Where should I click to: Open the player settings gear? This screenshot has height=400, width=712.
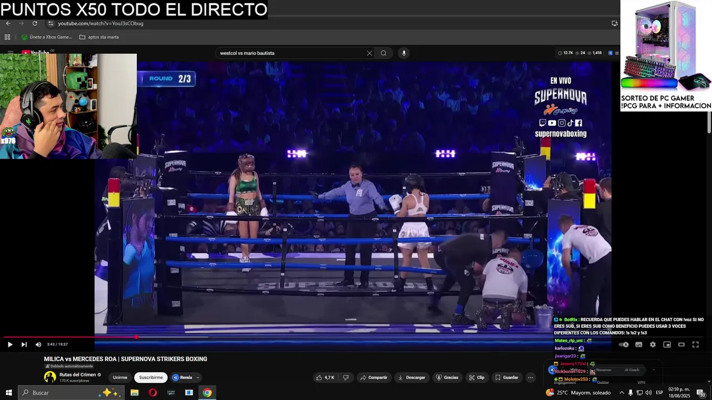(653, 344)
